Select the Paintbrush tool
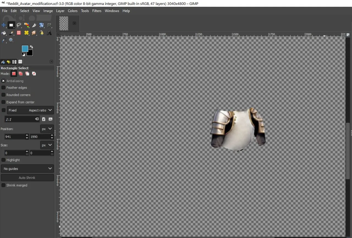The width and height of the screenshot is (352, 238). [x=11, y=33]
